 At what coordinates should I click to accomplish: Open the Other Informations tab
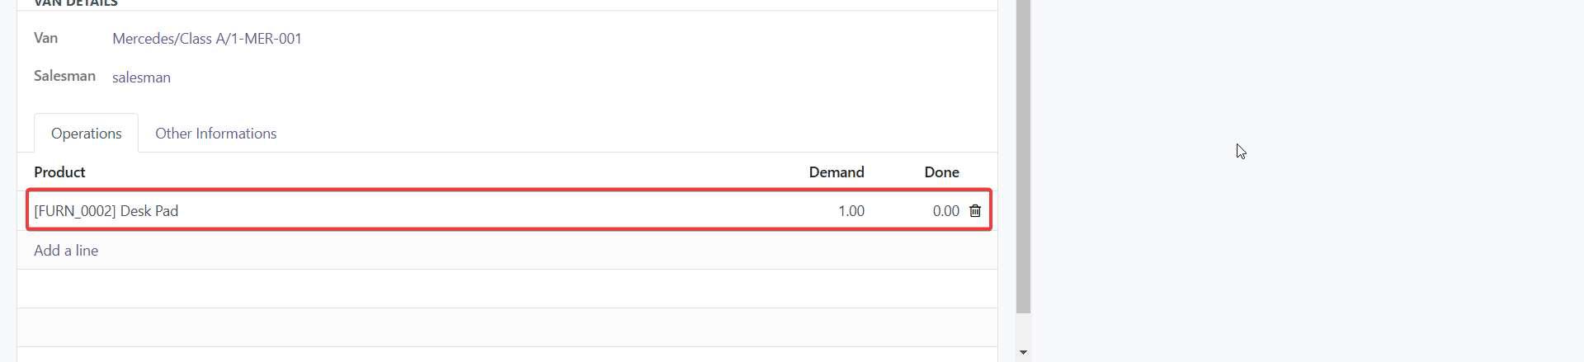click(215, 134)
